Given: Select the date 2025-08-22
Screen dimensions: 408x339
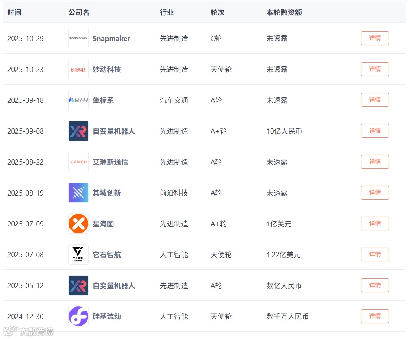Looking at the screenshot, I should (x=26, y=162).
